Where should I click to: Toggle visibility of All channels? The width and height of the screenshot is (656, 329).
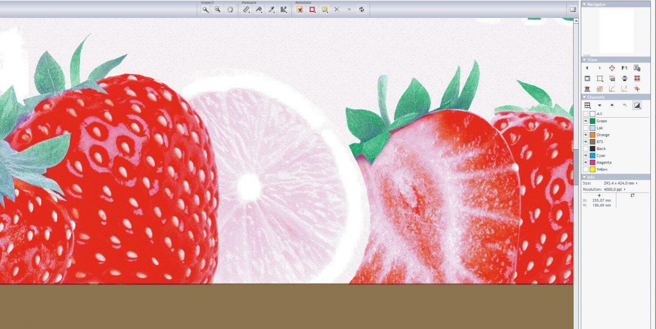[x=586, y=114]
